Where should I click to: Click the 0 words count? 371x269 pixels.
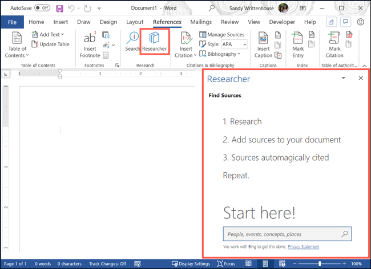pyautogui.click(x=43, y=264)
